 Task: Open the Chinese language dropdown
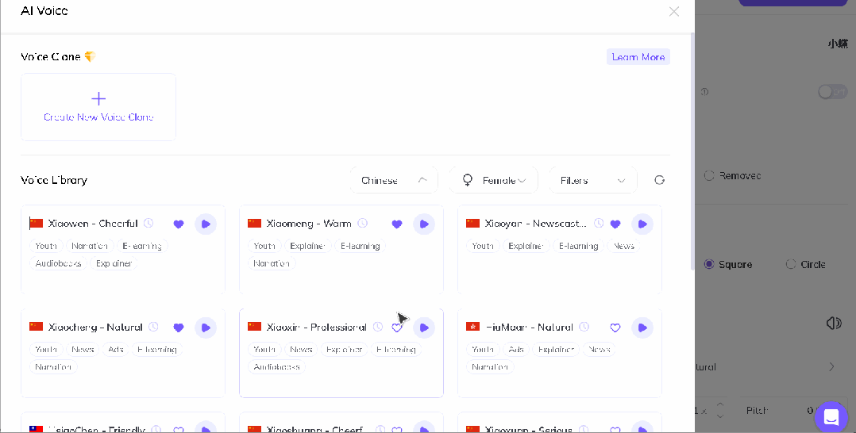coord(394,181)
